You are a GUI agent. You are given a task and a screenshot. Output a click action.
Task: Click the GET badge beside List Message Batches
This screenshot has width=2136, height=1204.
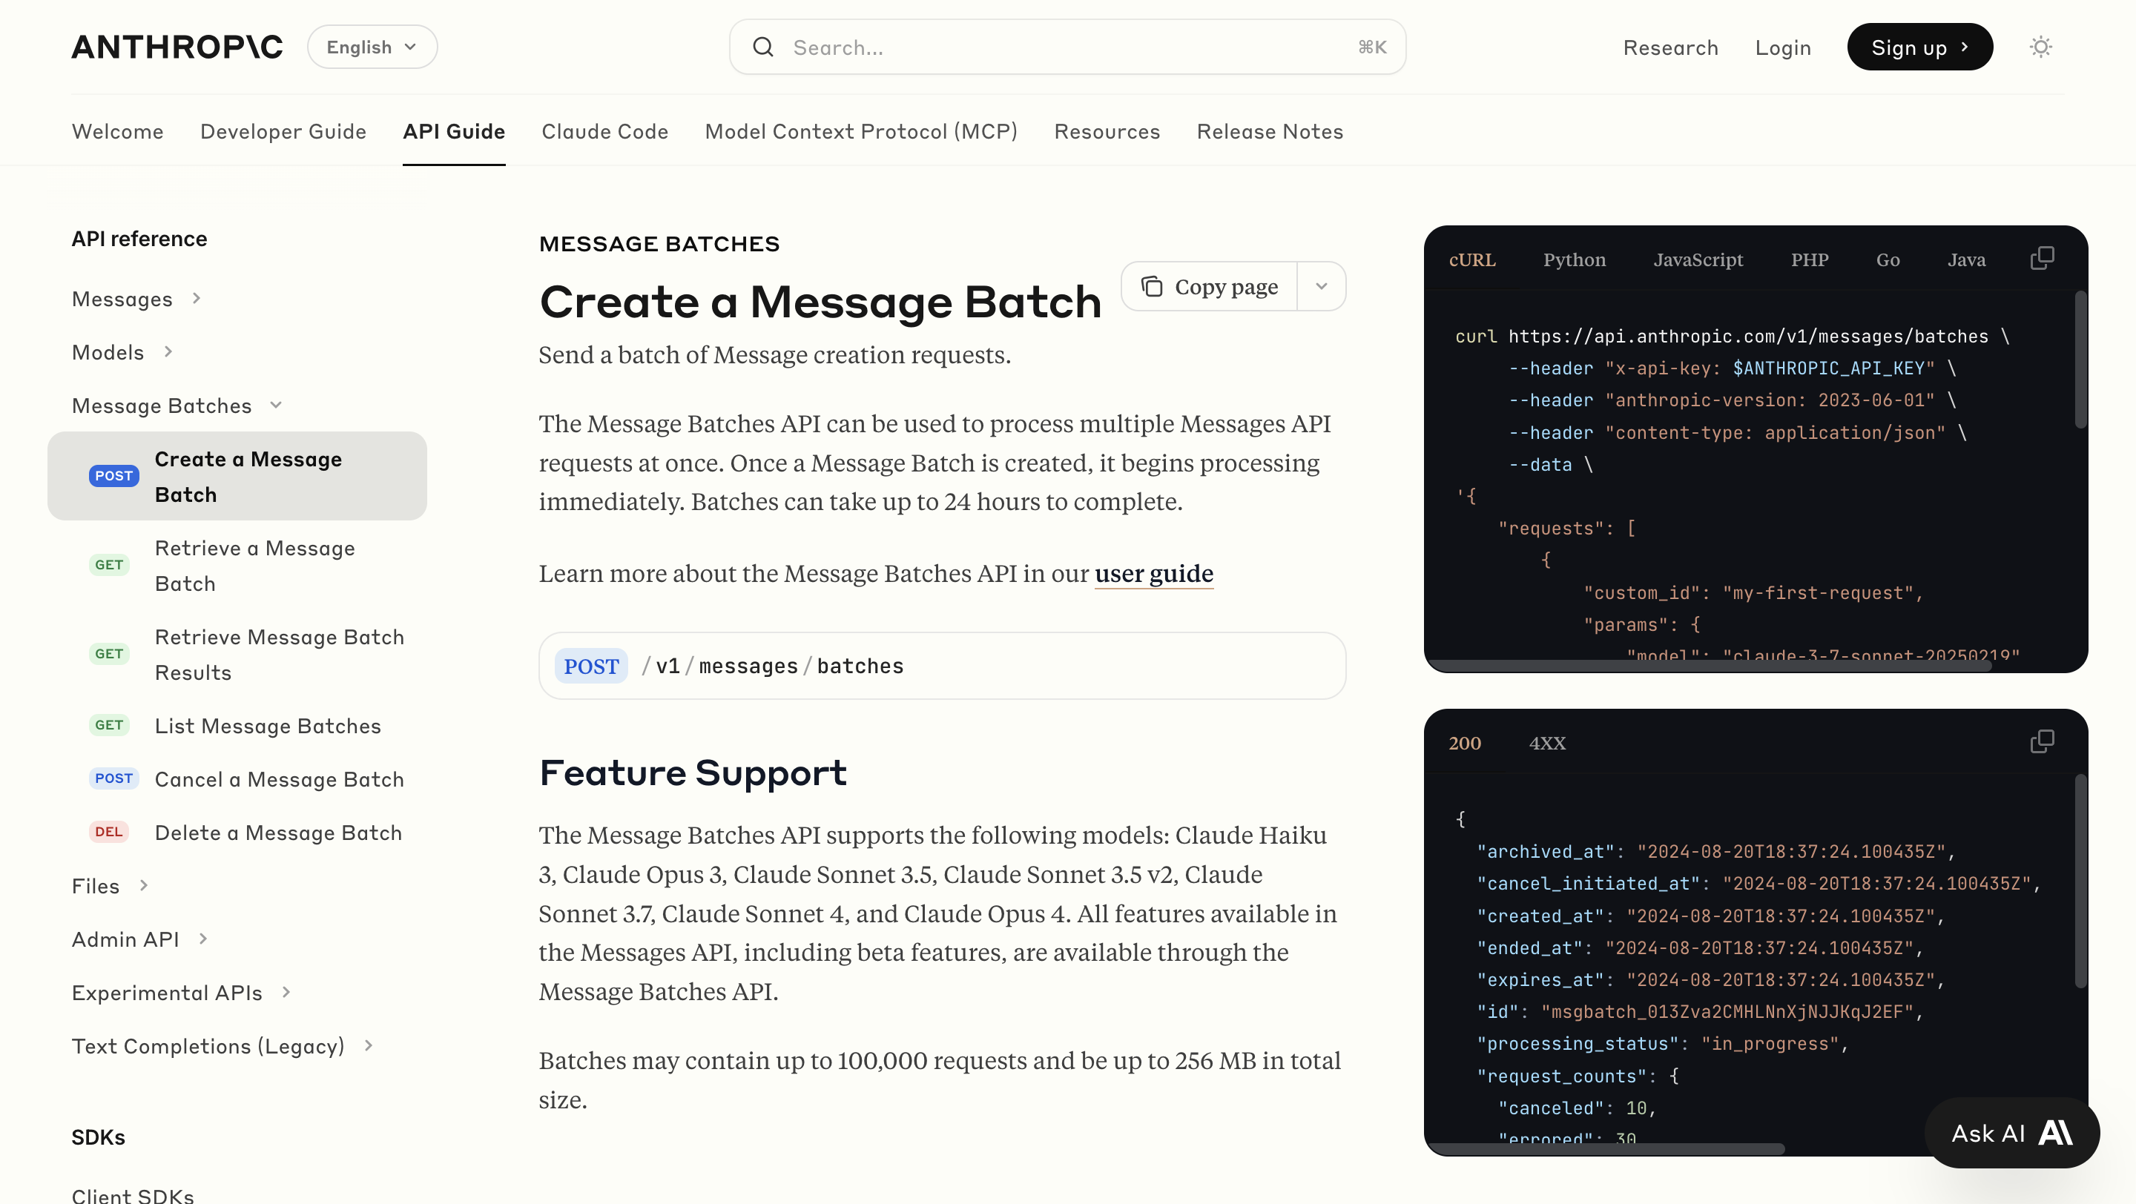(x=108, y=725)
